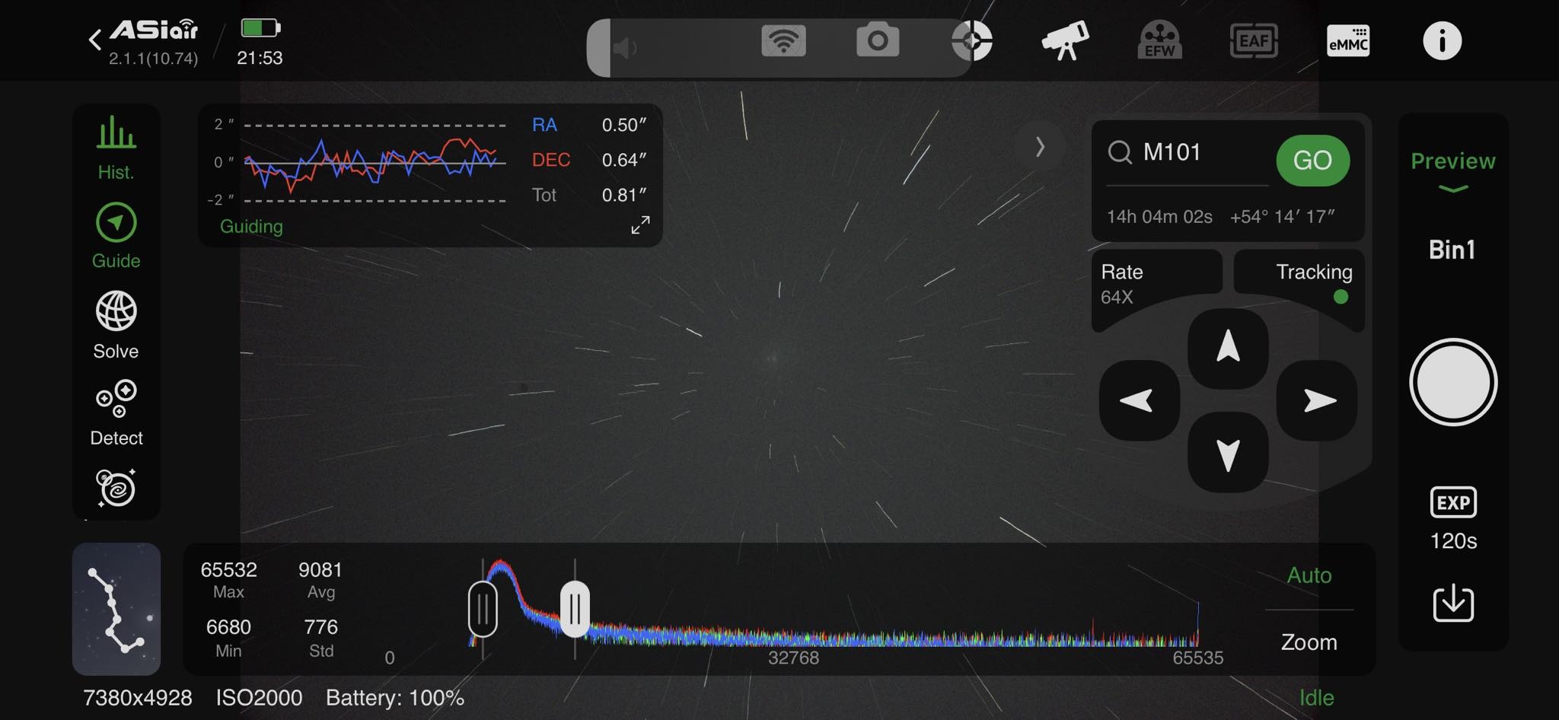
Task: Tap the round shutter capture button
Action: pos(1453,382)
